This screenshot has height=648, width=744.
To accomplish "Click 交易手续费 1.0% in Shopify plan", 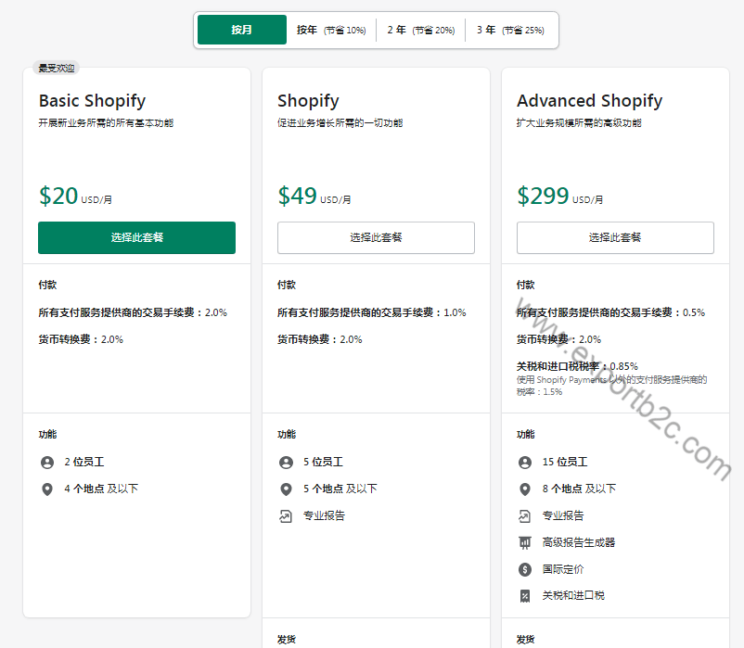I will pos(372,312).
